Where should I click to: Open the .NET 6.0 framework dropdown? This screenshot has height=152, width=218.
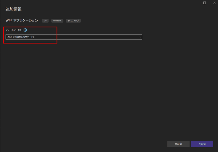tap(74, 37)
